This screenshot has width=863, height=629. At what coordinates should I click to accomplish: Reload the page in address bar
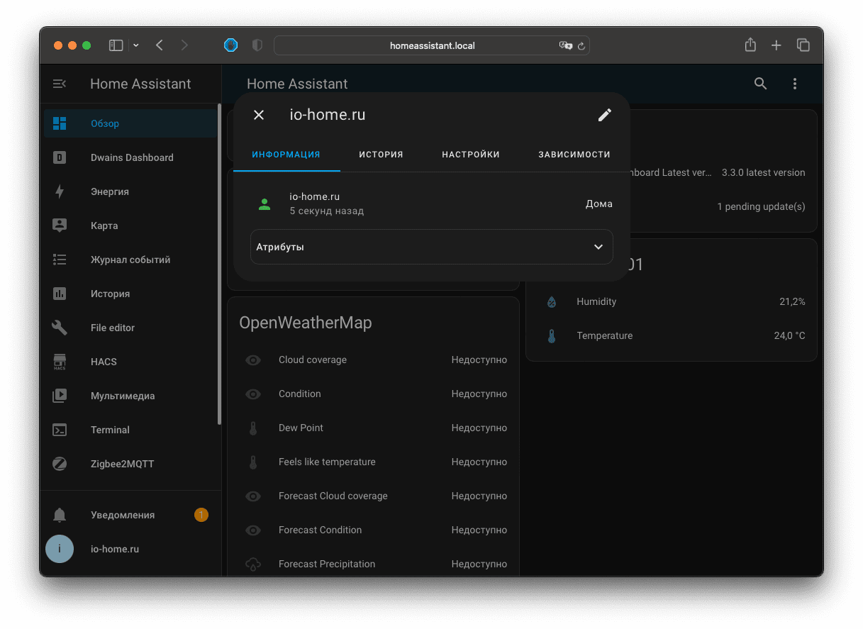point(581,45)
